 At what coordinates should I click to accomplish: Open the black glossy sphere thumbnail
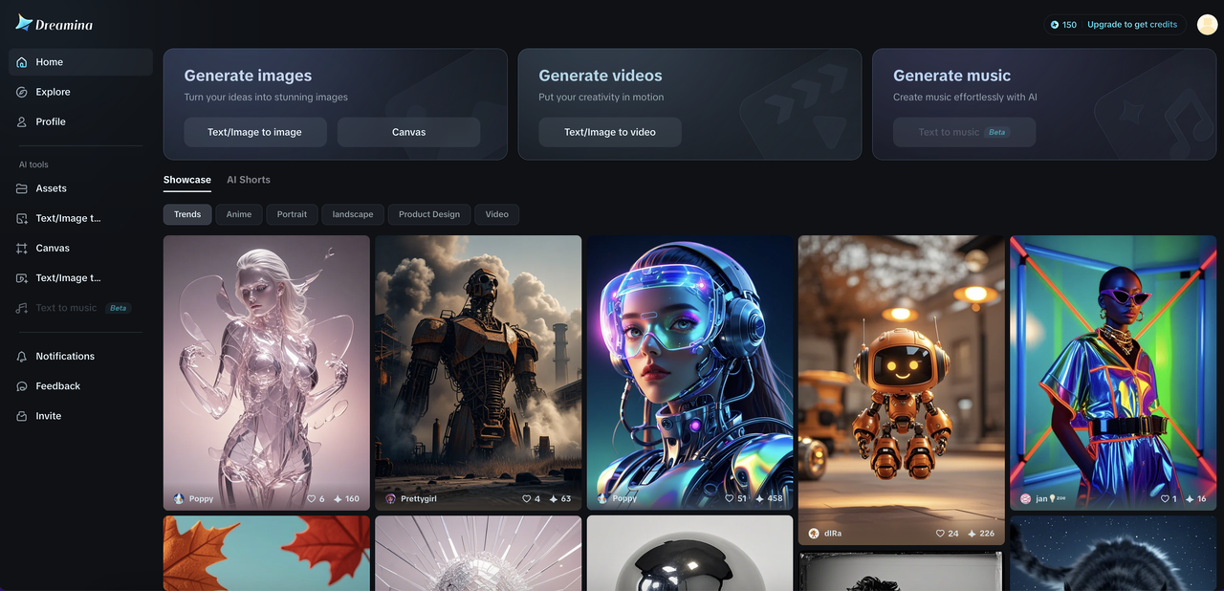click(x=690, y=554)
